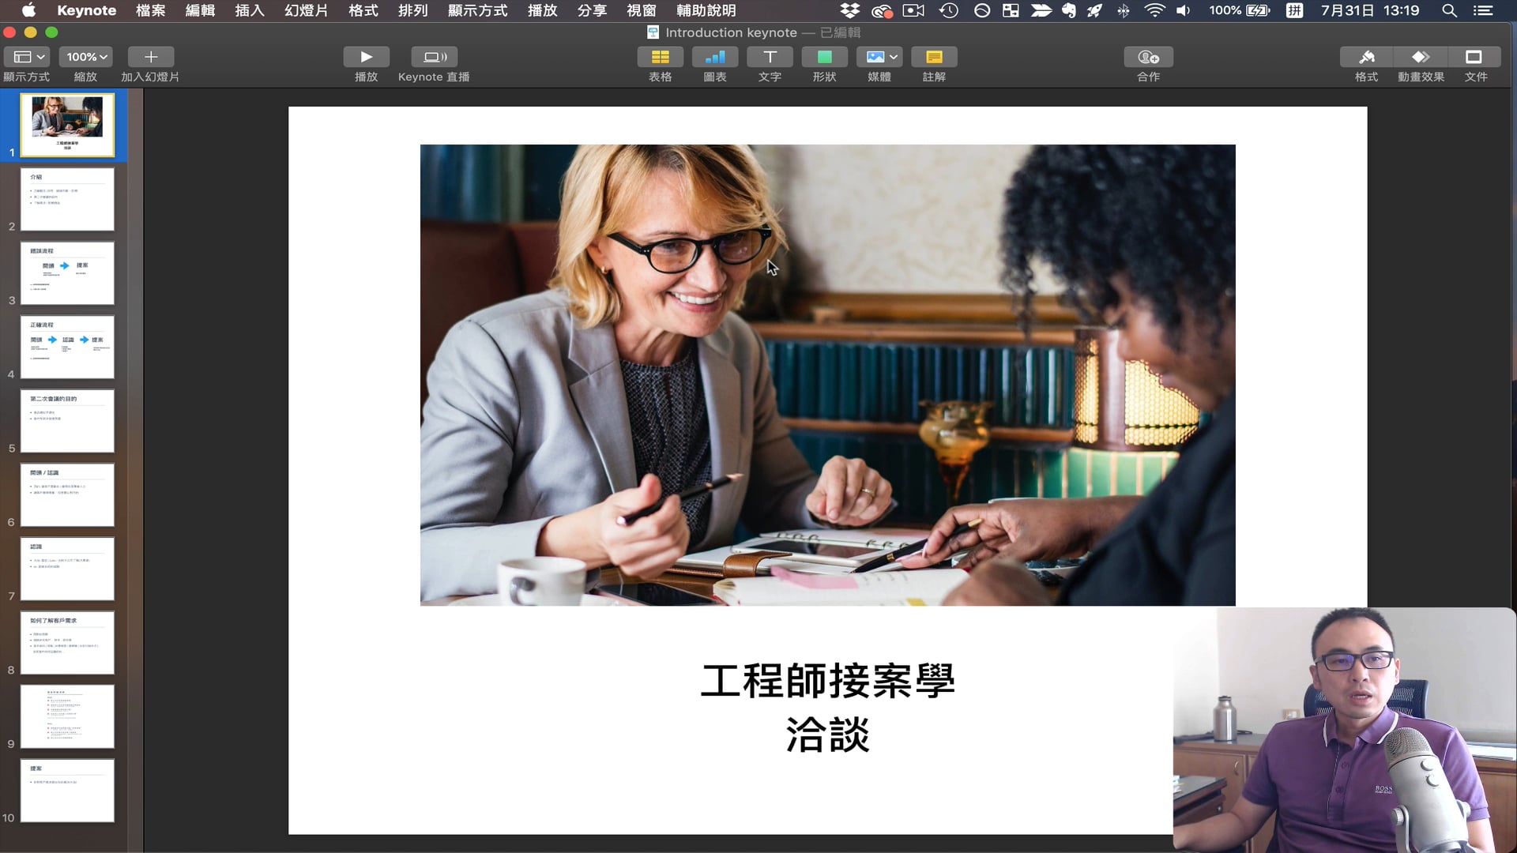
Task: Open the 顯示方式 view dropdown
Action: coord(28,57)
